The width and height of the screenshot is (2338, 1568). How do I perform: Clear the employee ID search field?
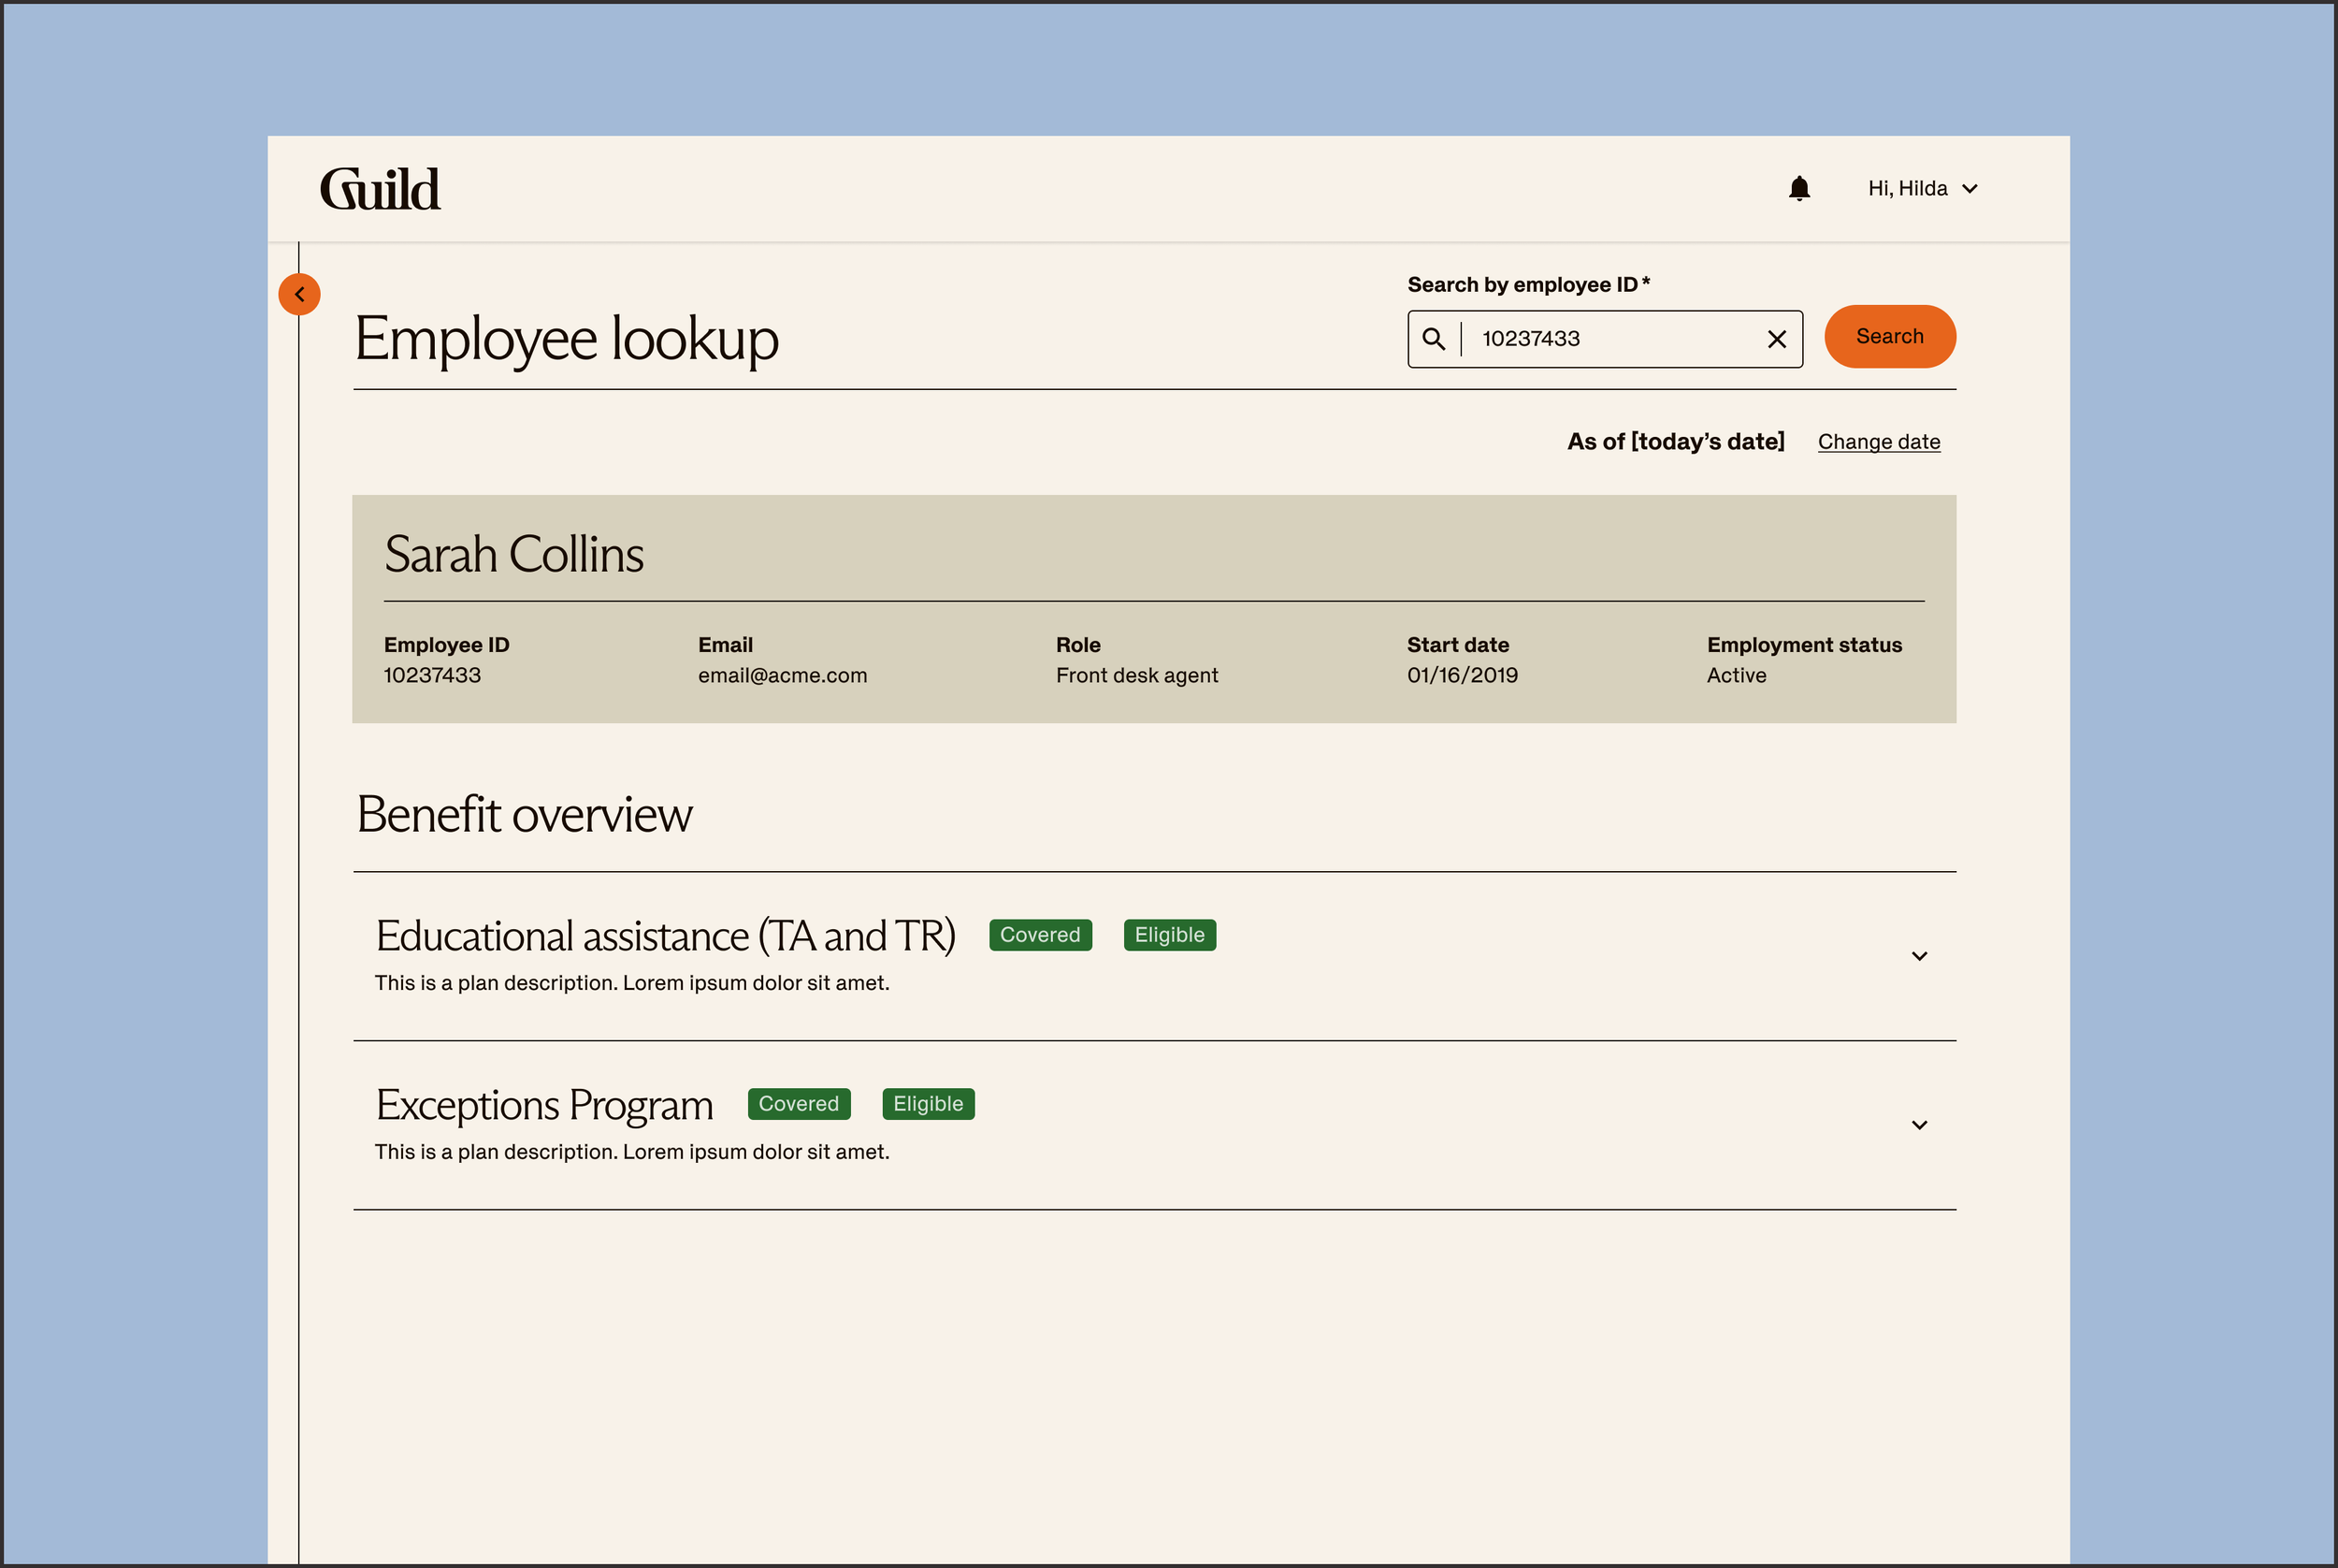click(1776, 339)
